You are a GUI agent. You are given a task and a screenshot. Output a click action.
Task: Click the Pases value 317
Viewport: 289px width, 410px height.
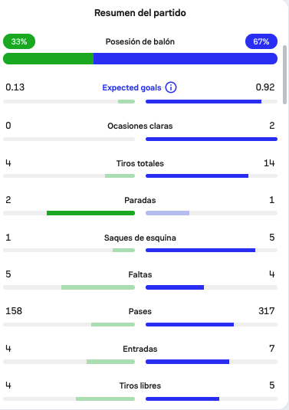(x=267, y=311)
